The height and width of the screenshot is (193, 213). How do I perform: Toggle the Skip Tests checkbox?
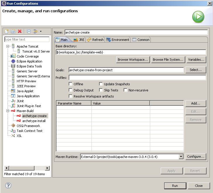(101, 90)
